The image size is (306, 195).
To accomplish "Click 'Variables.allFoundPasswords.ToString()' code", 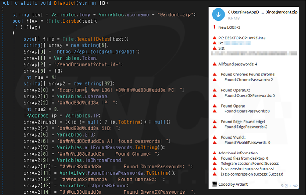I will pyautogui.click(x=110, y=148).
